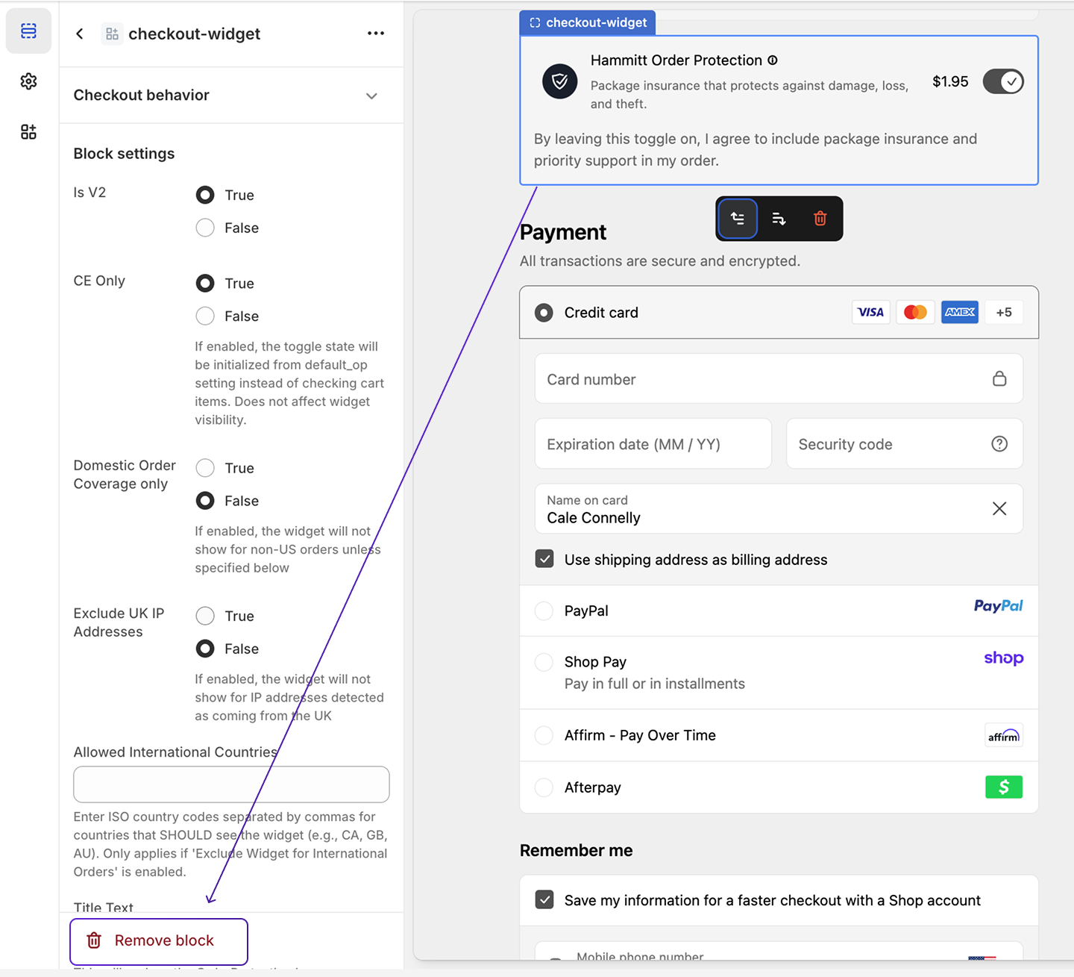Delete block using red trash toolbar icon
This screenshot has height=977, width=1074.
(820, 219)
